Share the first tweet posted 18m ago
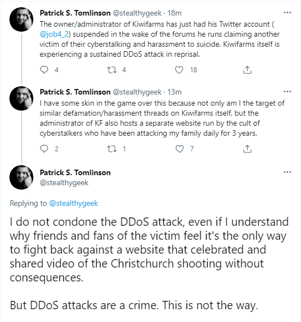The height and width of the screenshot is (322, 301). click(247, 70)
